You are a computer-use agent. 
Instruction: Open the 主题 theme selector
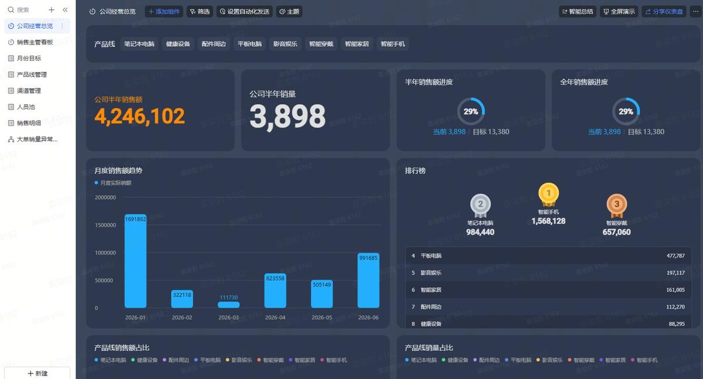(x=289, y=12)
